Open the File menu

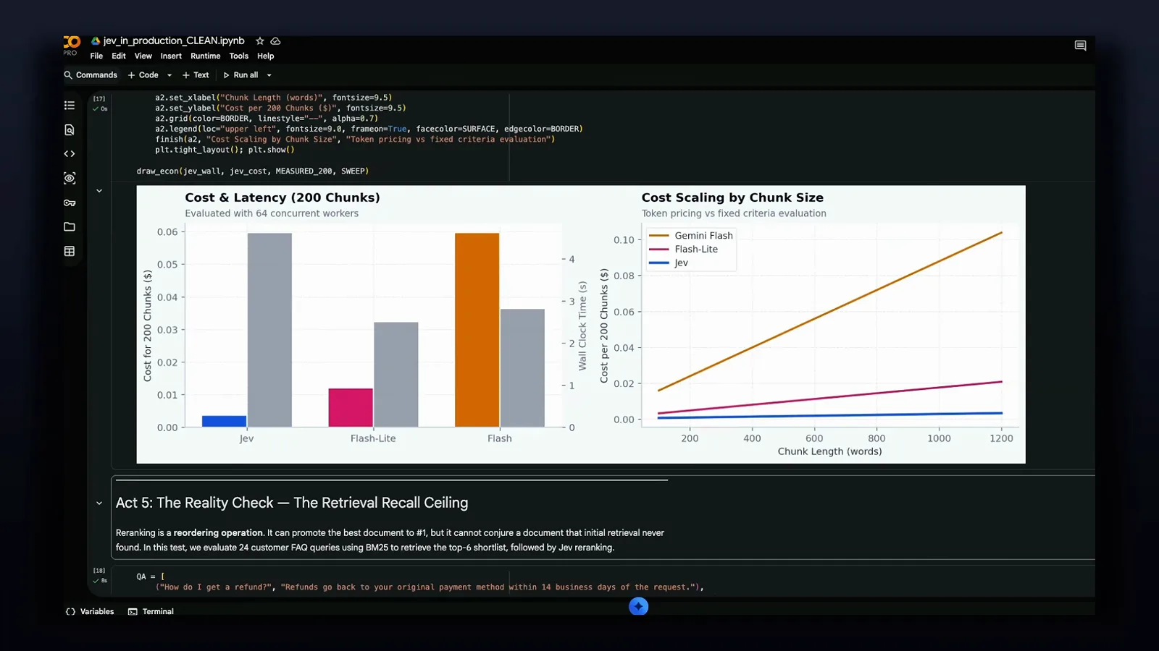[x=96, y=56]
